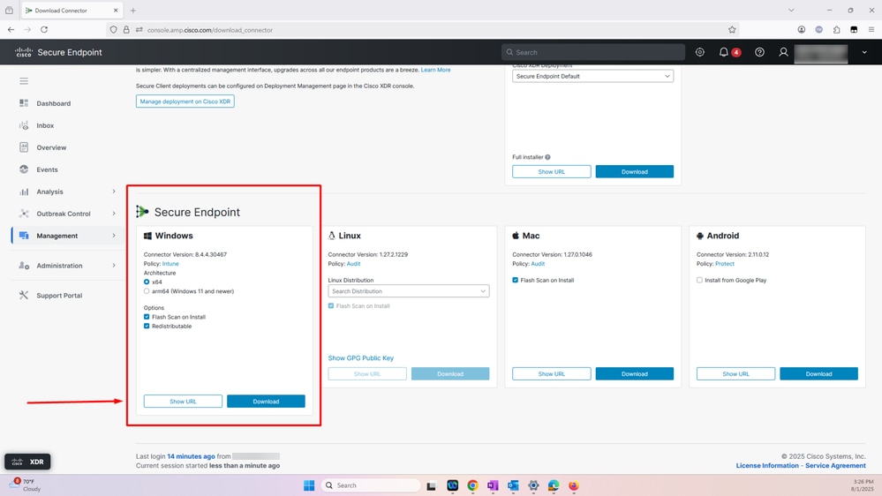The image size is (882, 496).
Task: Open the Secure Endpoint Default dropdown
Action: coord(592,76)
